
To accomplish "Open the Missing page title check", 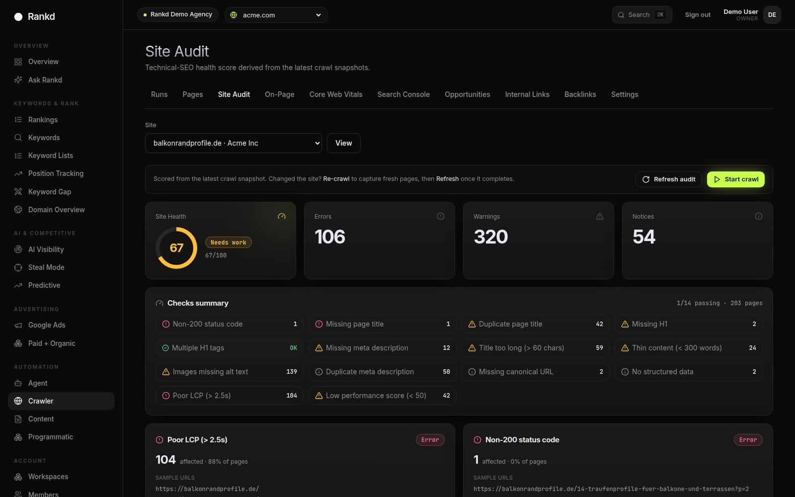I will click(x=383, y=324).
